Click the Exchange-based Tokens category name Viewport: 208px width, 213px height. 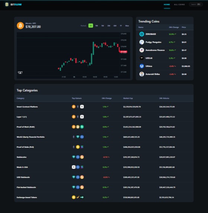[x=27, y=197]
